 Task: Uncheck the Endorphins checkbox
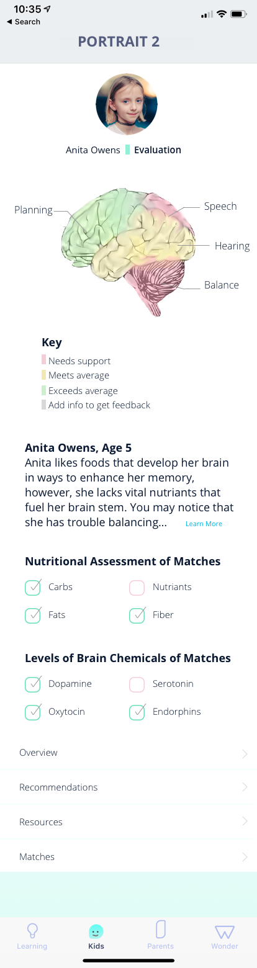pos(137,712)
